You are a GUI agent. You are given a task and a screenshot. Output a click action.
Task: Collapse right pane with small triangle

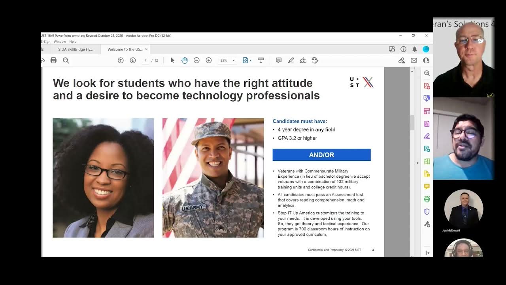(417, 163)
